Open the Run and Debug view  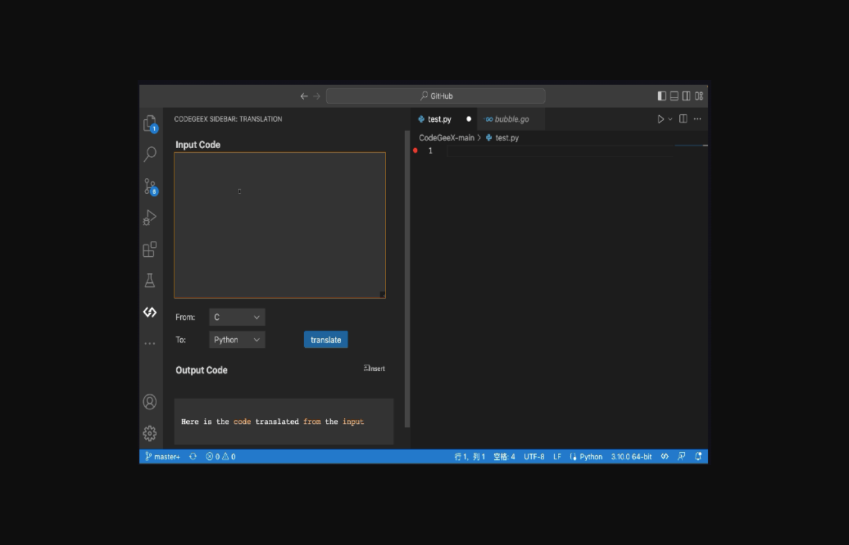(150, 217)
